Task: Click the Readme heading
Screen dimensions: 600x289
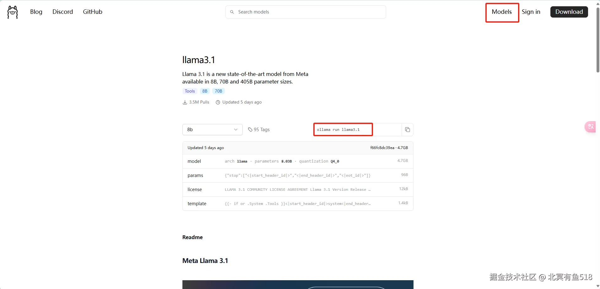Action: point(192,237)
